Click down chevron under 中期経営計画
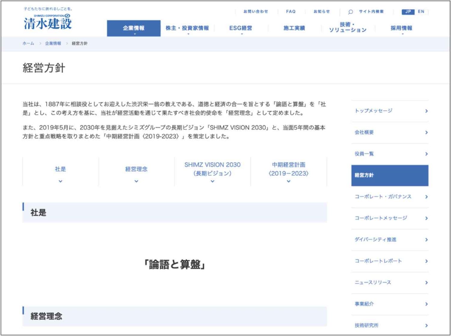 click(x=289, y=181)
